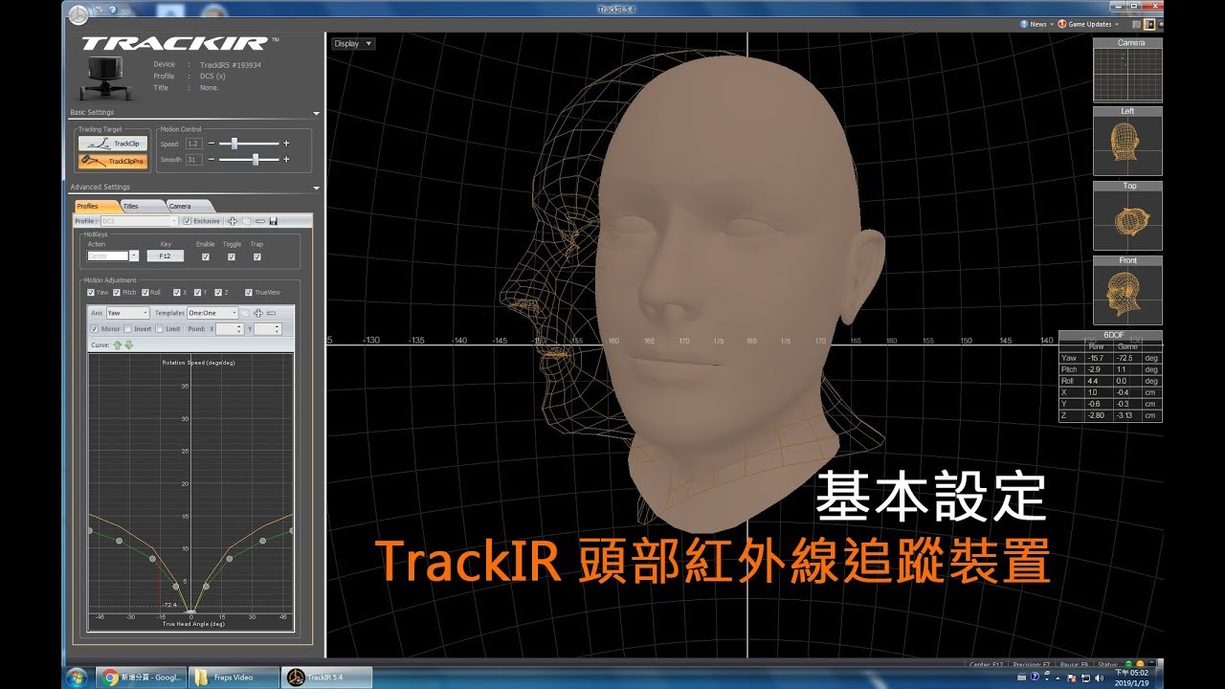The width and height of the screenshot is (1225, 689).
Task: Uncheck the Roll motion checkbox
Action: [x=145, y=292]
